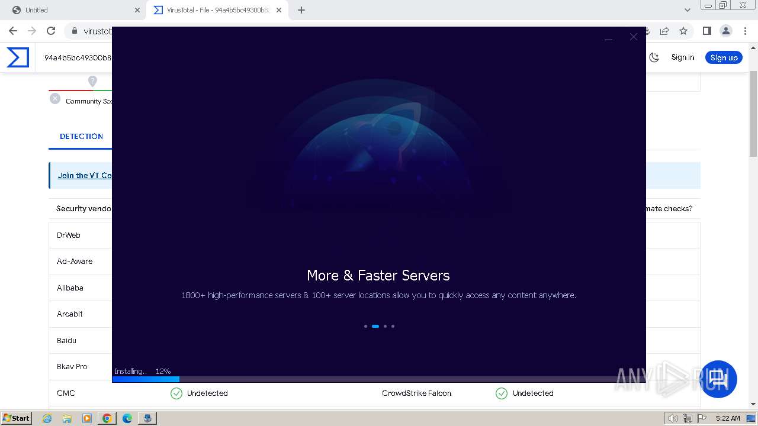
Task: Close the installer window
Action: click(x=634, y=37)
